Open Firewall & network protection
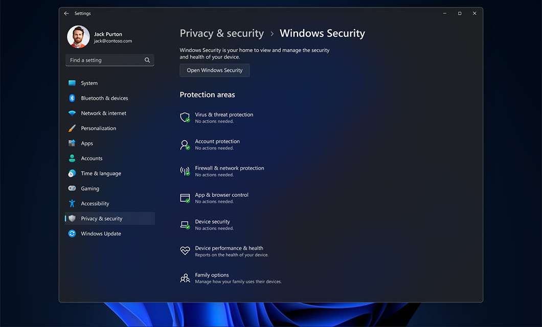Viewport: 542px width, 327px height. 229,170
